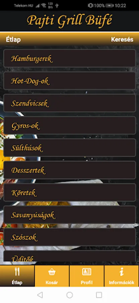Open the Üdítők category
The image size is (139, 303).
pyautogui.click(x=70, y=256)
